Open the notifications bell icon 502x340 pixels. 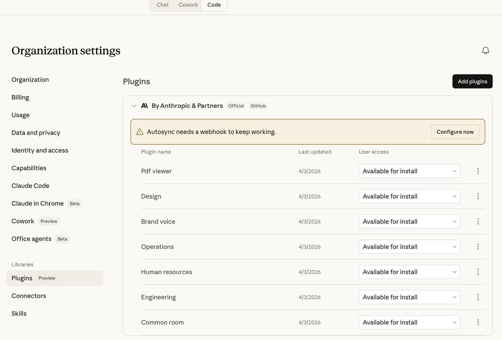point(485,51)
